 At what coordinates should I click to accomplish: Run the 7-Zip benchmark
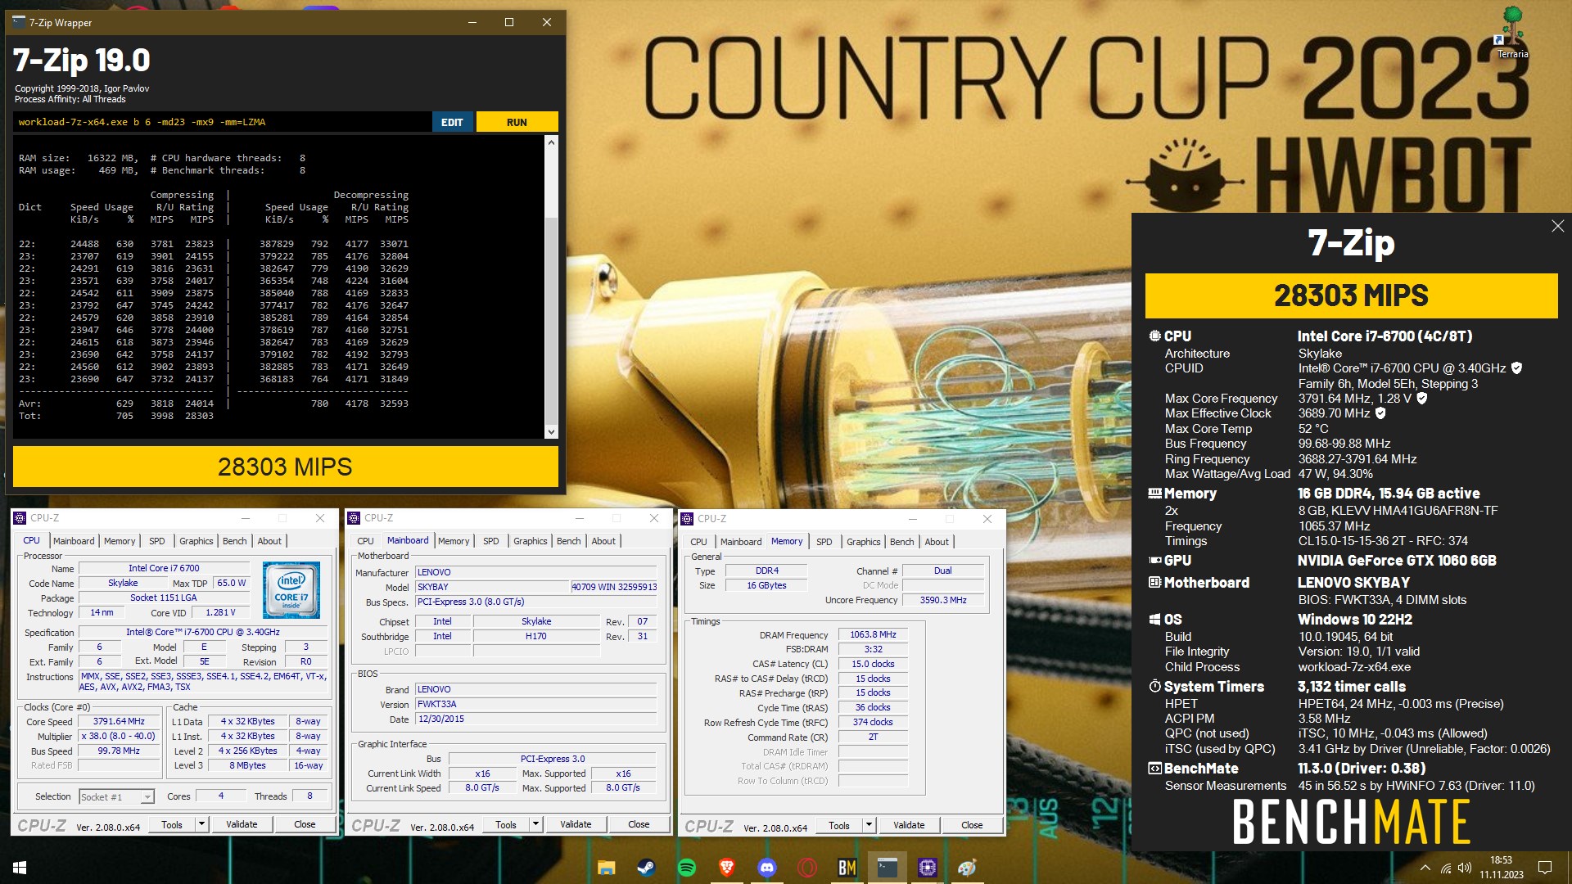tap(517, 122)
